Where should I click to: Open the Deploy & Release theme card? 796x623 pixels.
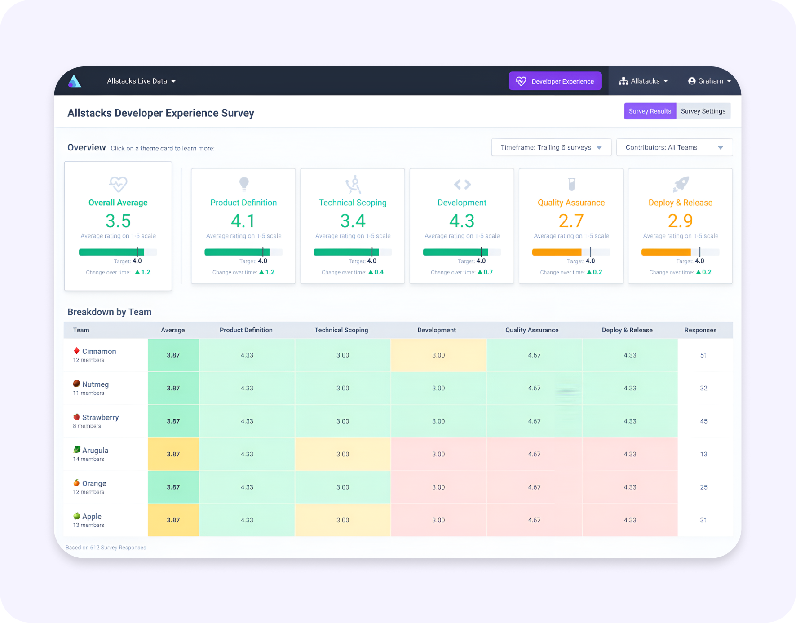[x=681, y=226]
